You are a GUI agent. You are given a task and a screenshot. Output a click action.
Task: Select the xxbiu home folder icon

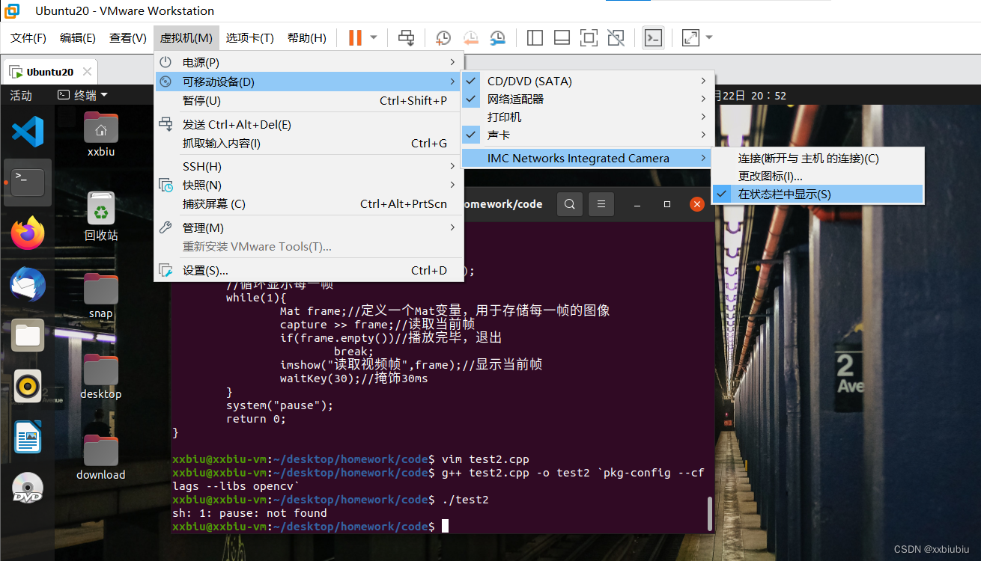click(101, 135)
